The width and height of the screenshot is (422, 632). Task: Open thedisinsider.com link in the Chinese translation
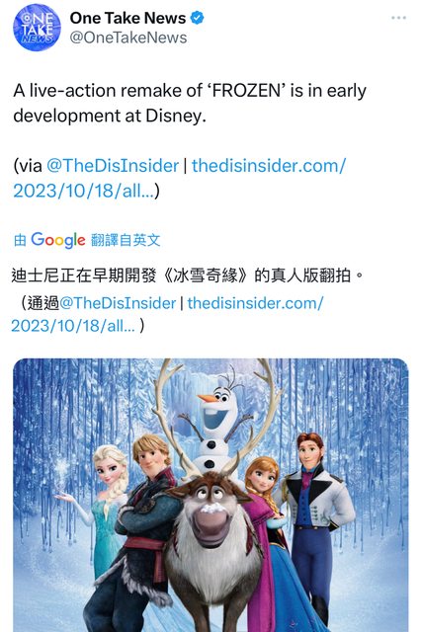coord(167,314)
